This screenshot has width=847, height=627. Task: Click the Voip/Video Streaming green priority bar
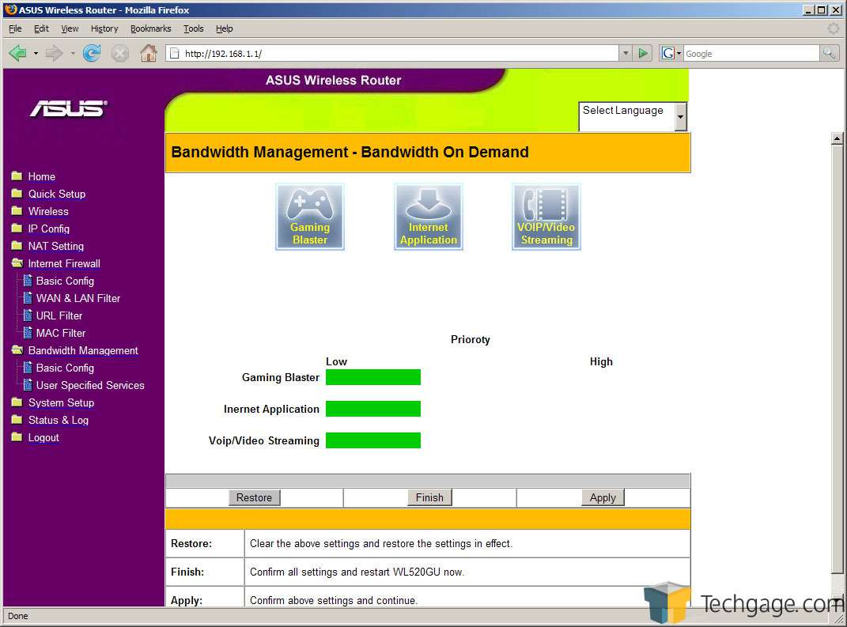point(373,440)
